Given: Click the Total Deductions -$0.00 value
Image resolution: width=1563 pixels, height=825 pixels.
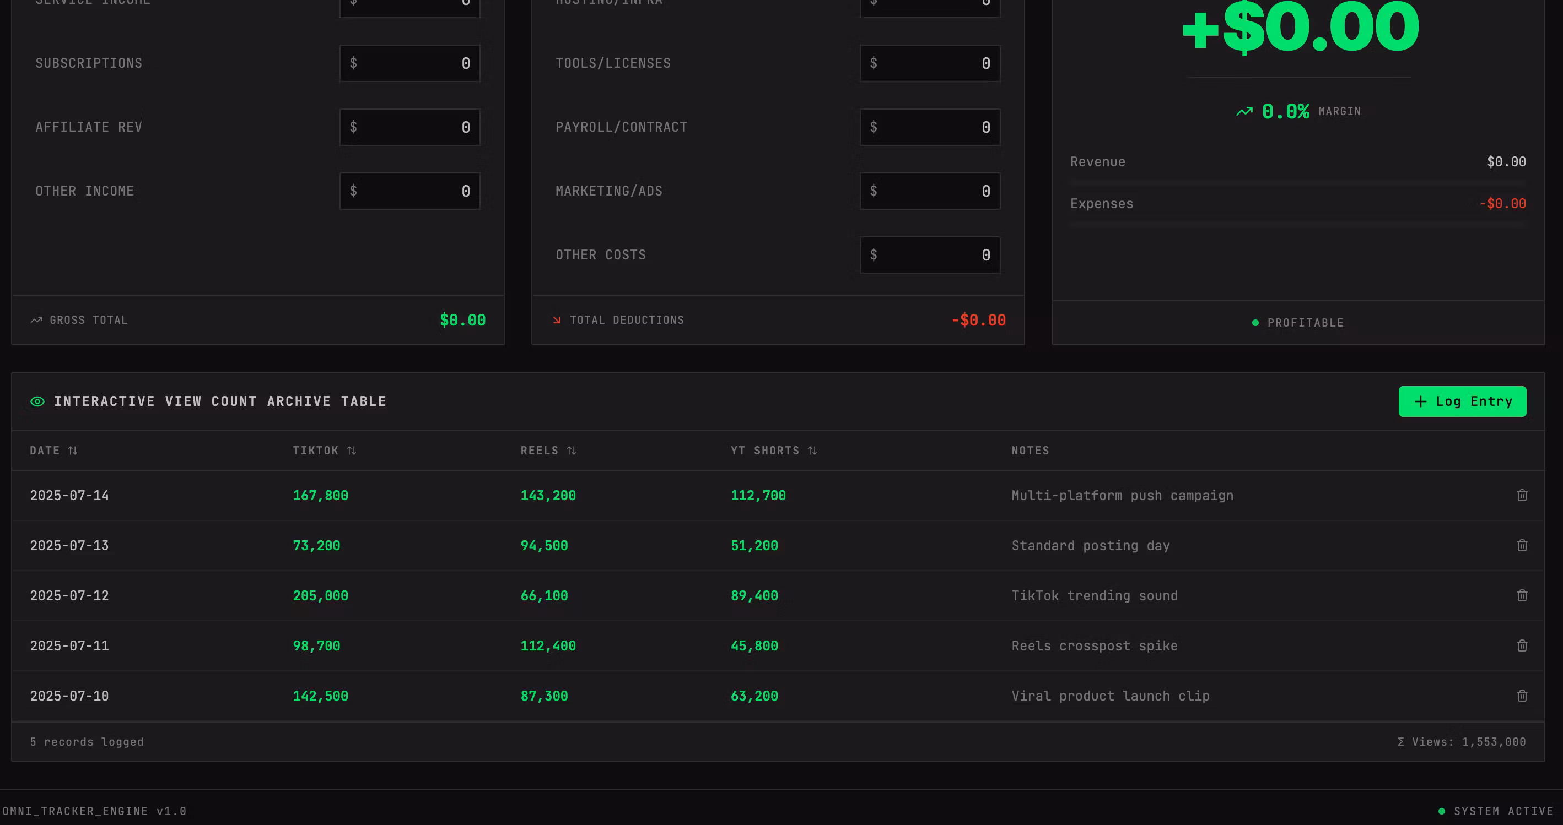Looking at the screenshot, I should pyautogui.click(x=978, y=320).
